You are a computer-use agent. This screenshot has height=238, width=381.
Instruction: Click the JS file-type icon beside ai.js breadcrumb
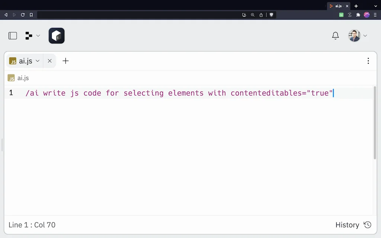point(11,78)
